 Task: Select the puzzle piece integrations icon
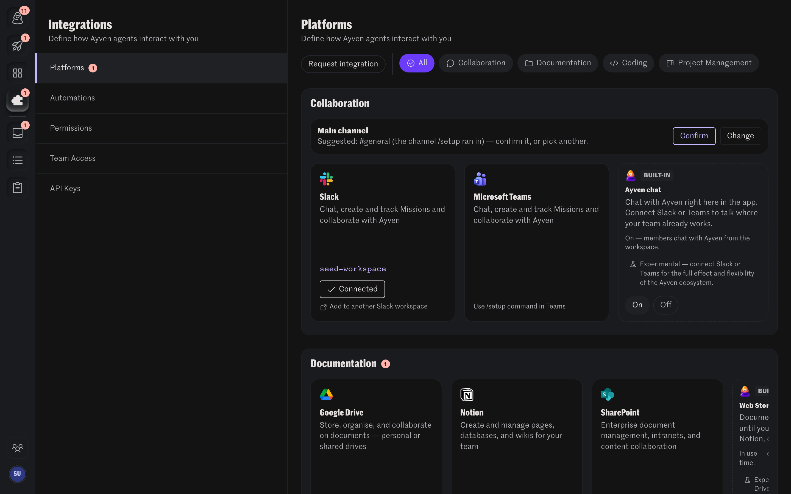[17, 100]
